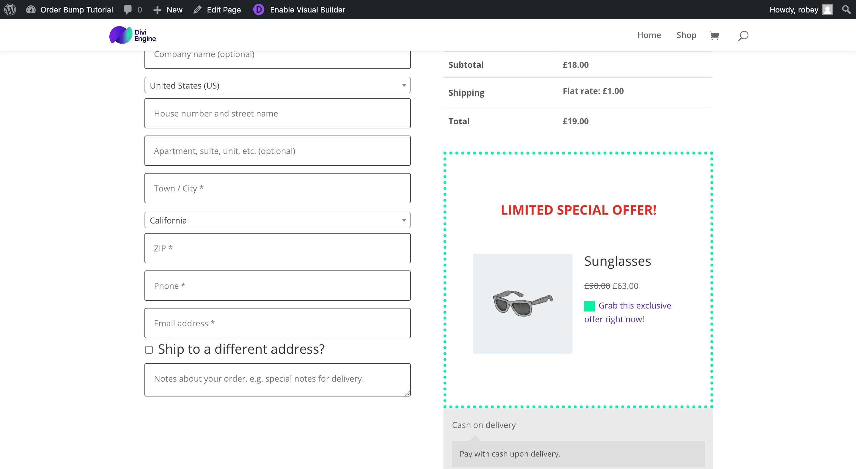Open the California state dropdown
The width and height of the screenshot is (856, 469).
(x=278, y=220)
